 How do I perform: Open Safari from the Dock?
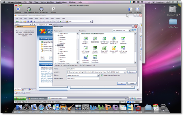point(41,107)
